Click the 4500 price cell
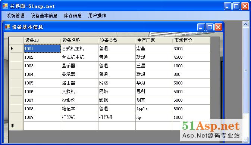The height and width of the screenshot is (145, 251). pyautogui.click(x=191, y=57)
